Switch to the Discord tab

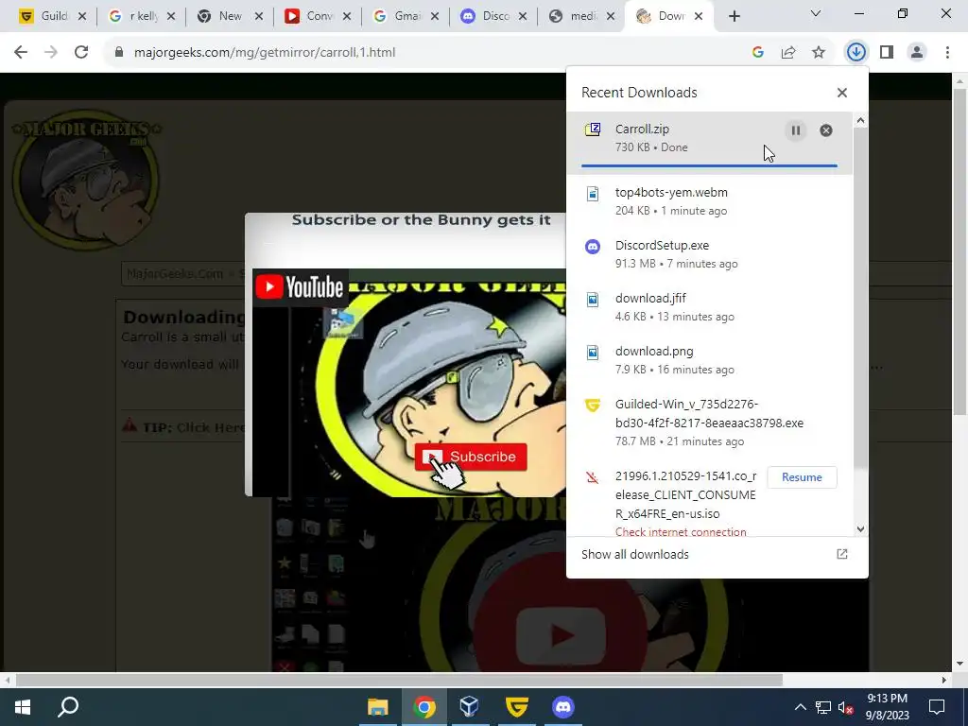click(494, 17)
